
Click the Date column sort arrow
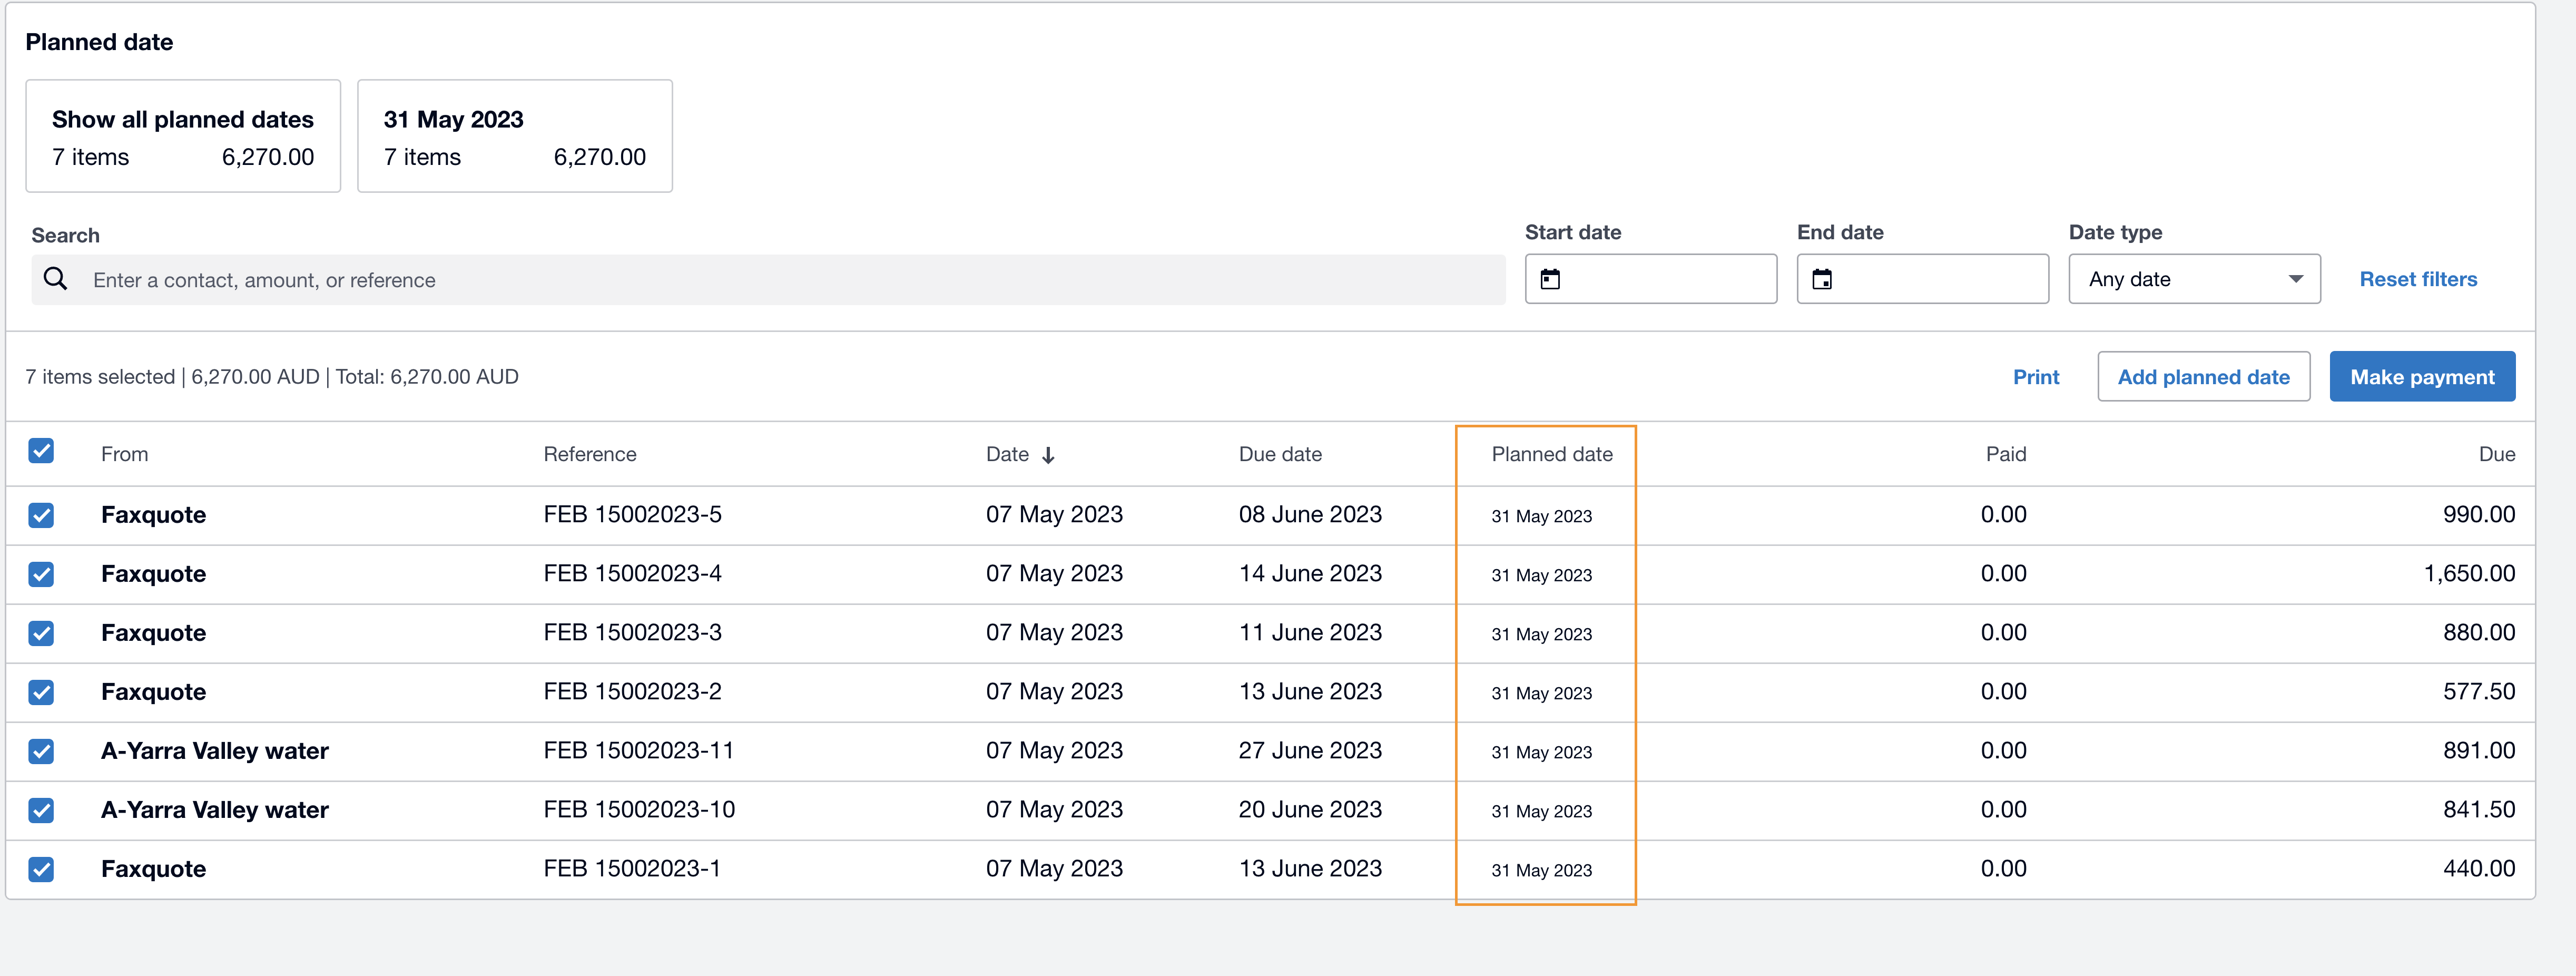click(1048, 455)
